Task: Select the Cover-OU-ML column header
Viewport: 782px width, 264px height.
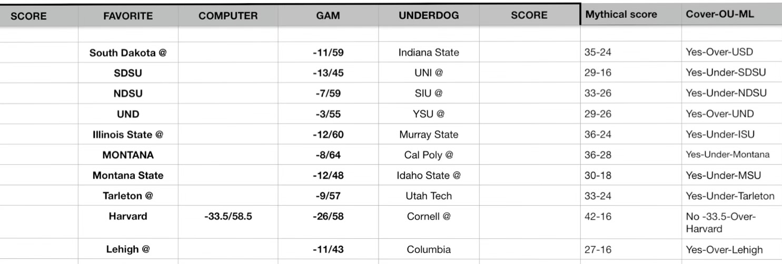Action: pyautogui.click(x=719, y=15)
